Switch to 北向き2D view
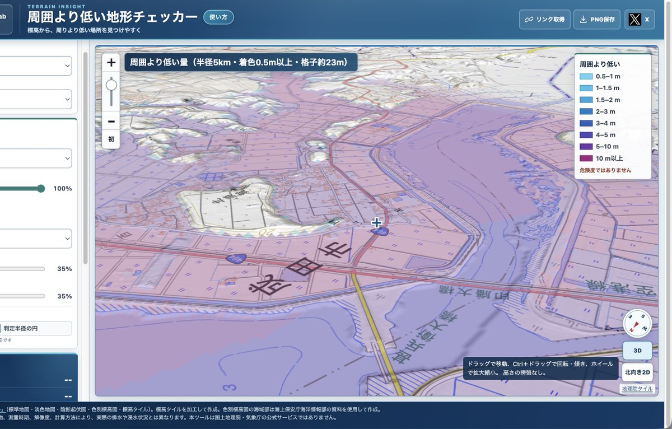The height and width of the screenshot is (429, 672). click(x=637, y=372)
